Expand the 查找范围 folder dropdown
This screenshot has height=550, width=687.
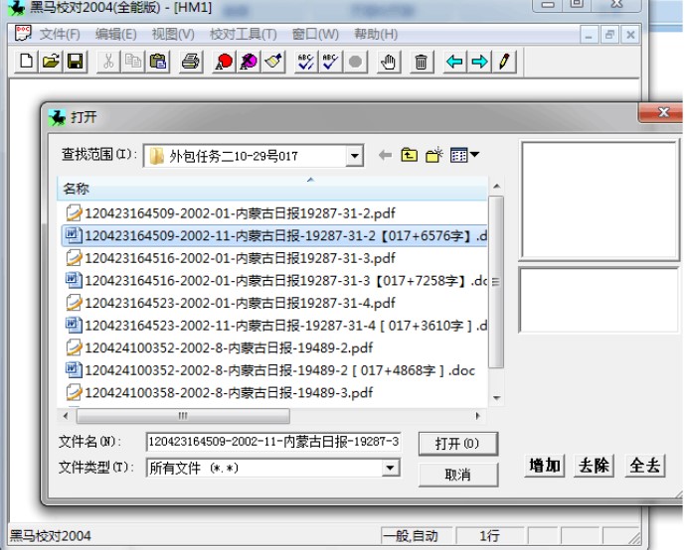point(355,156)
